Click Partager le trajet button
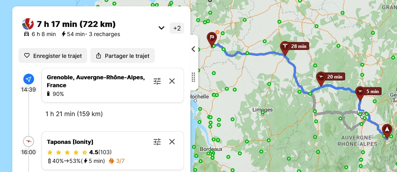The image size is (397, 172). pyautogui.click(x=122, y=56)
